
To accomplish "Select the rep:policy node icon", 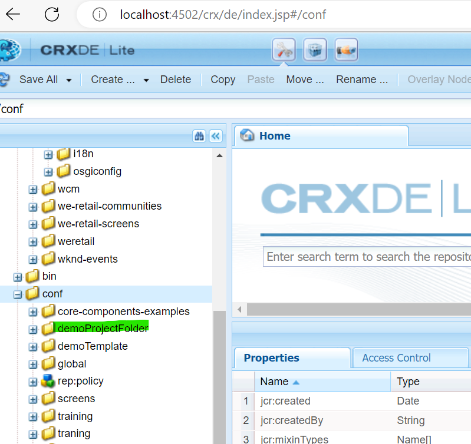I will [x=48, y=381].
